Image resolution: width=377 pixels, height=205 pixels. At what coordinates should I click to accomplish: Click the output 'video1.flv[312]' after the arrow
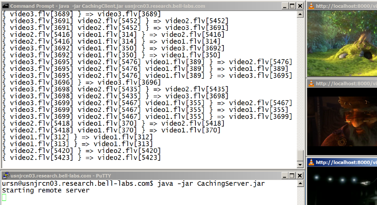tap(123, 137)
